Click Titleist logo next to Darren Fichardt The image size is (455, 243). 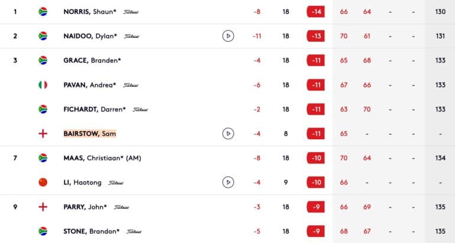point(140,110)
